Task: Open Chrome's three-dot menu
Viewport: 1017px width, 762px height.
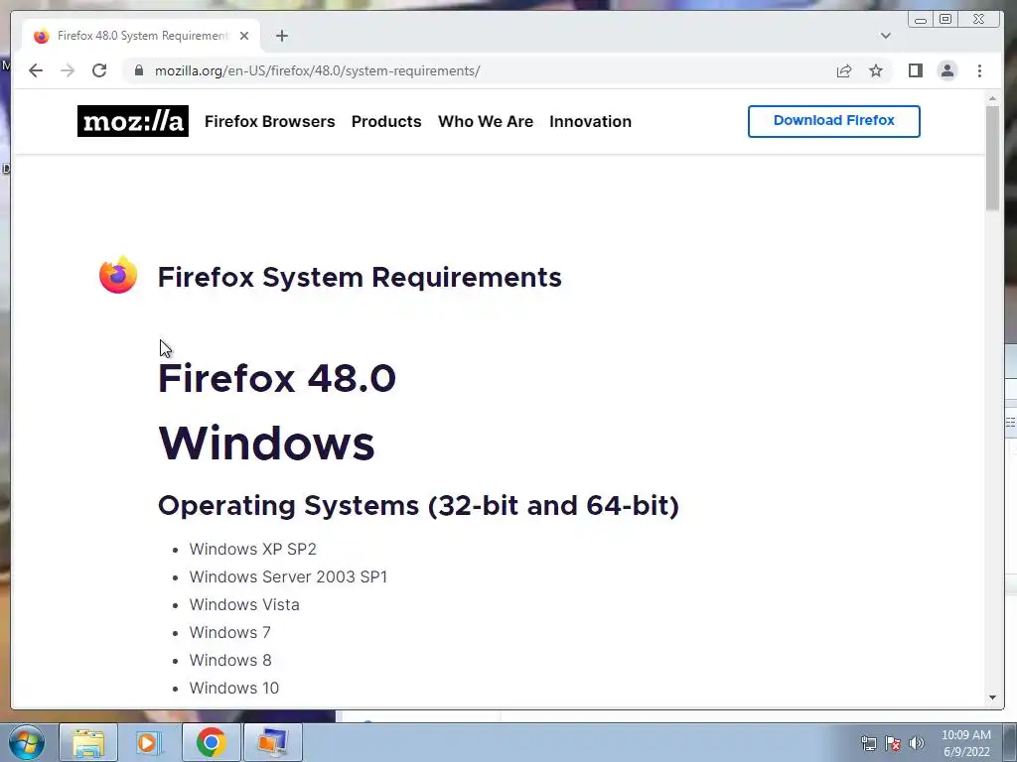Action: (x=979, y=70)
